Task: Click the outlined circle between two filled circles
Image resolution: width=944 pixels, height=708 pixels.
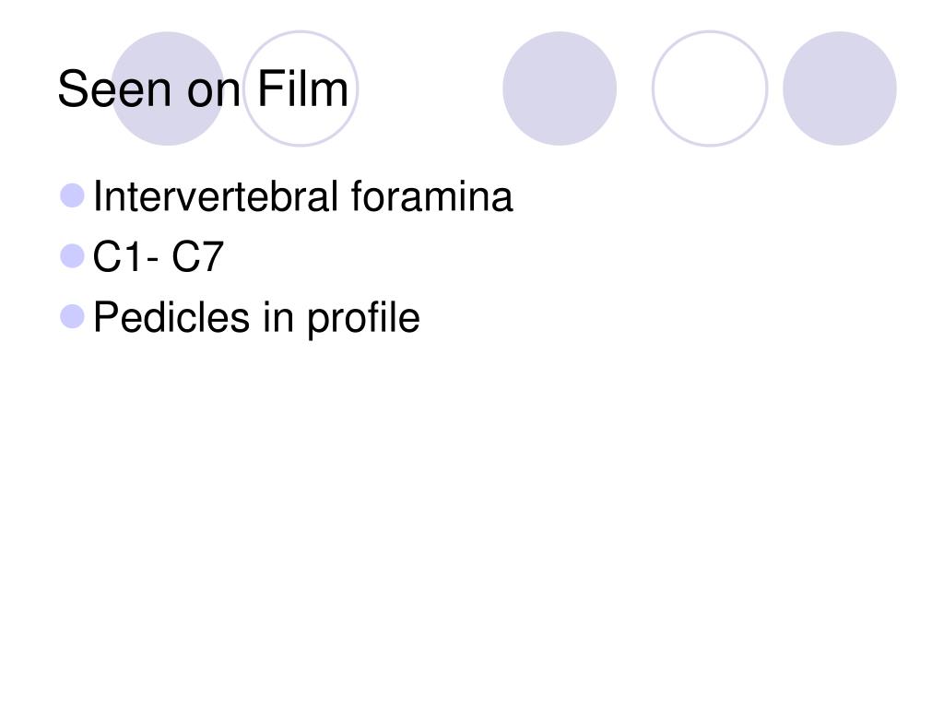Action: [710, 88]
